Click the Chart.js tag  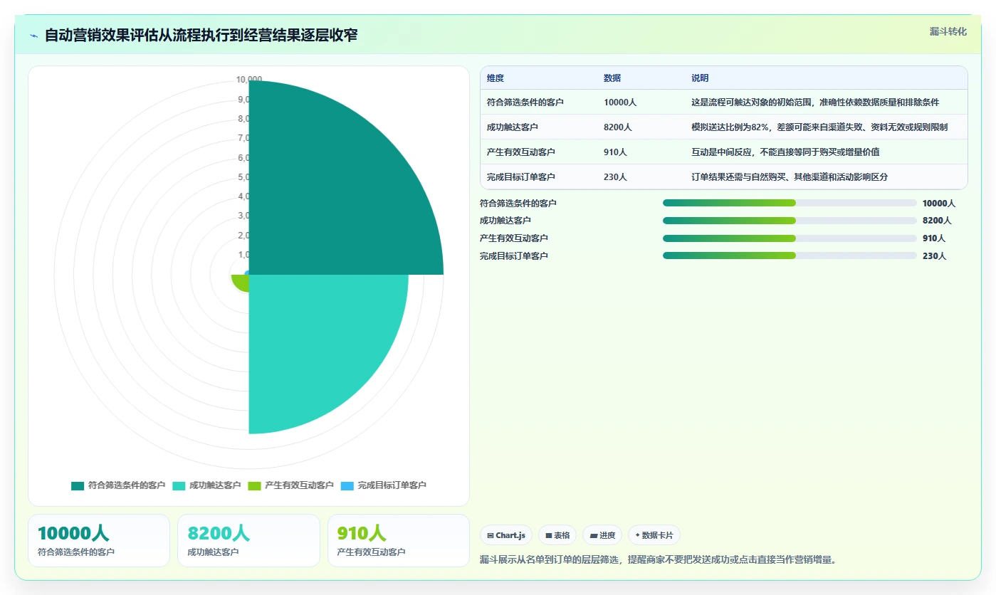pos(506,535)
